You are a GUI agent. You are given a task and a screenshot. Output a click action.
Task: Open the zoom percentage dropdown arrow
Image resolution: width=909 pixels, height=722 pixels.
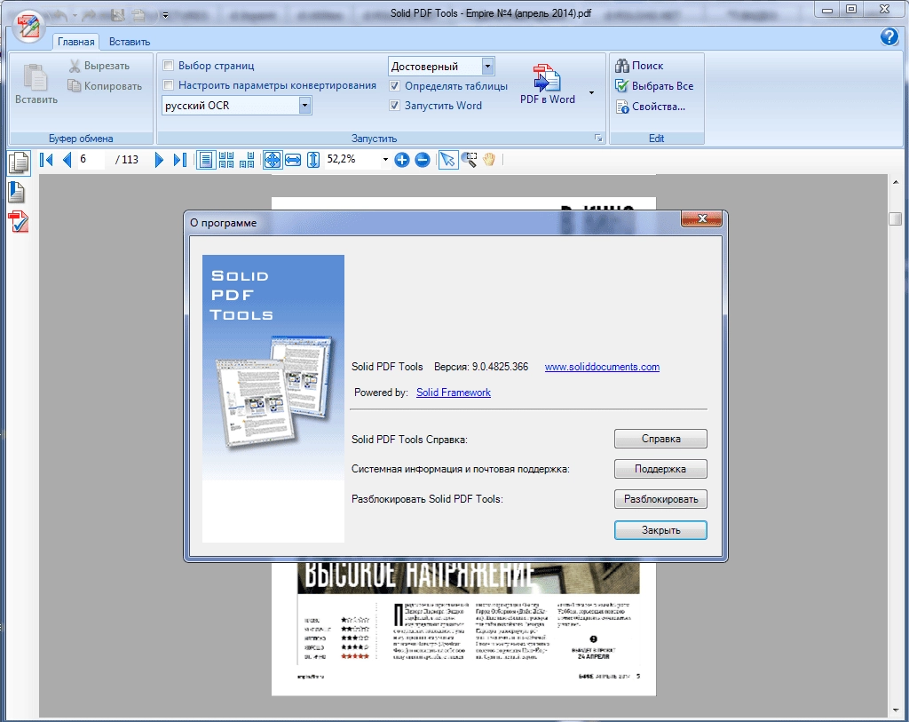(385, 160)
